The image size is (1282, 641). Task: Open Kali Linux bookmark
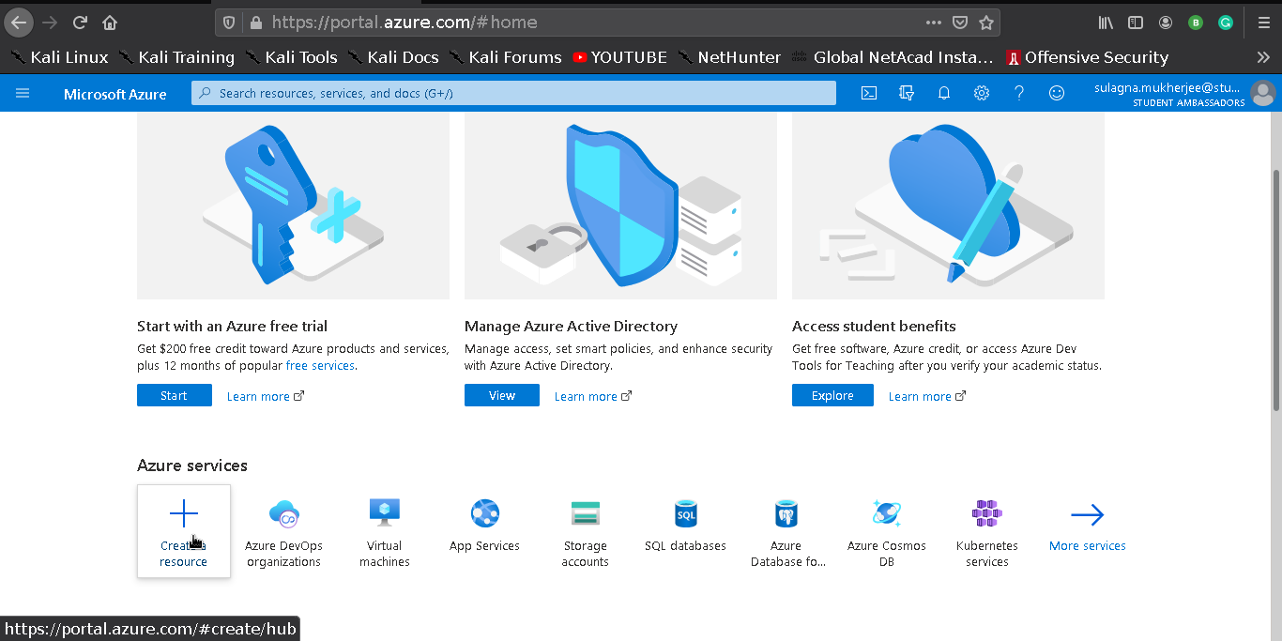pos(59,57)
